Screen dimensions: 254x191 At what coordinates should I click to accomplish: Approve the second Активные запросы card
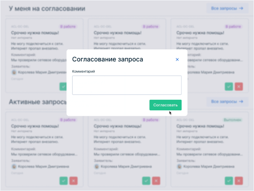click(146, 181)
